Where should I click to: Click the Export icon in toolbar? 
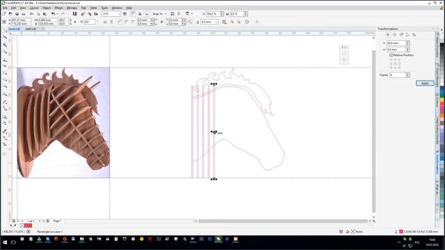tap(90, 14)
